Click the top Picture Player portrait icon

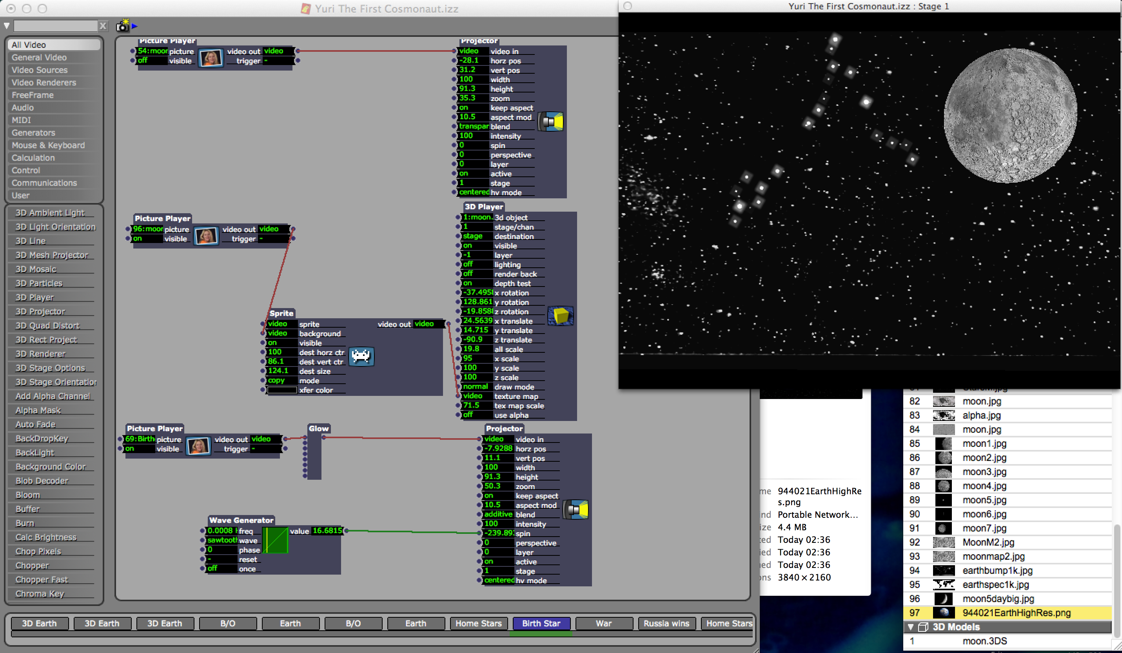(x=211, y=58)
